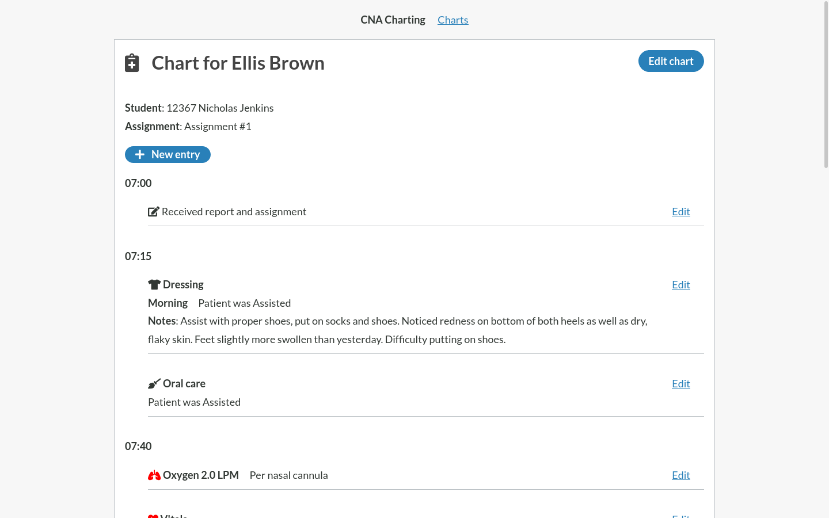Click the 07:15 time heading

[x=138, y=256]
